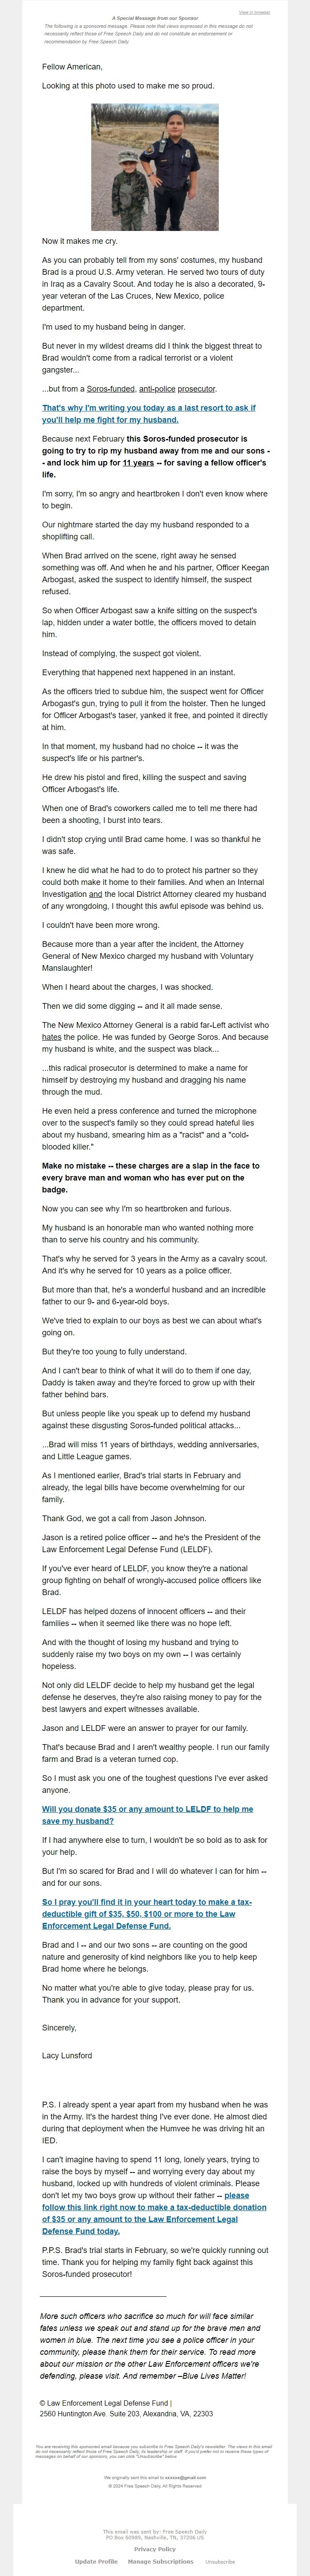Open the Privacy Policy link

[x=155, y=2549]
